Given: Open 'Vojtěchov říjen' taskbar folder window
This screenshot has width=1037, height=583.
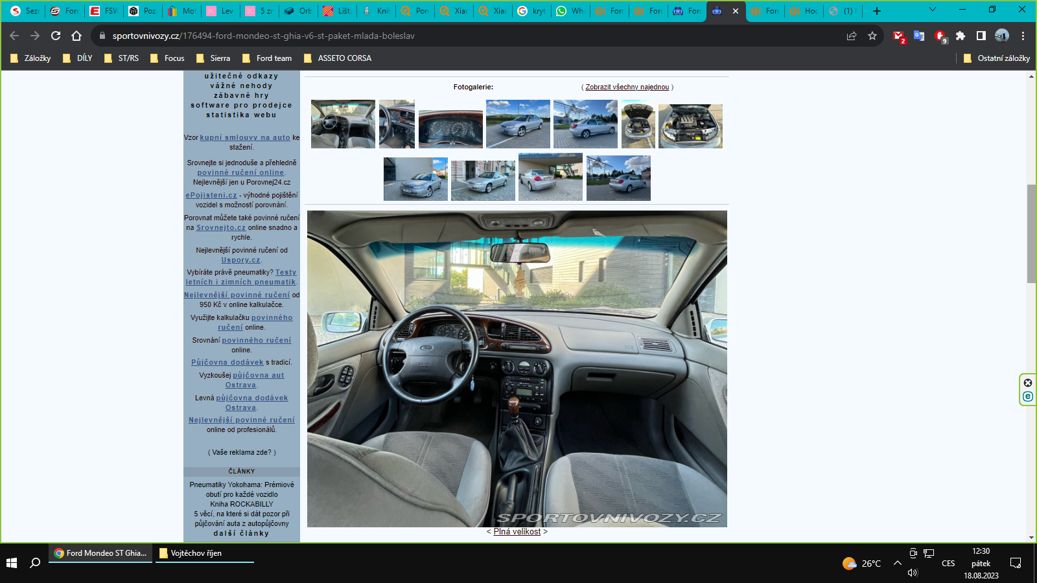Looking at the screenshot, I should 204,553.
